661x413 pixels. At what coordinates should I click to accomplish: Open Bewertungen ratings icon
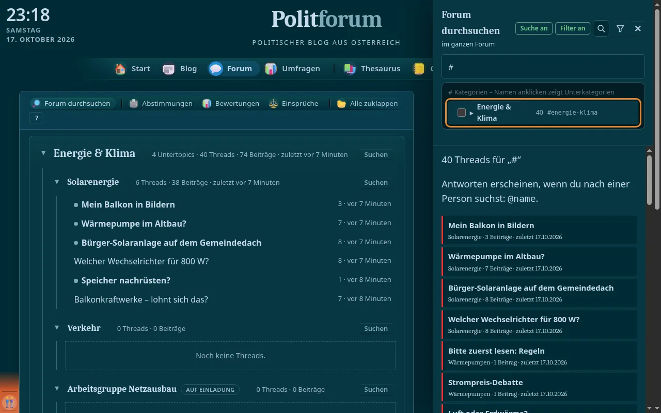(x=207, y=103)
